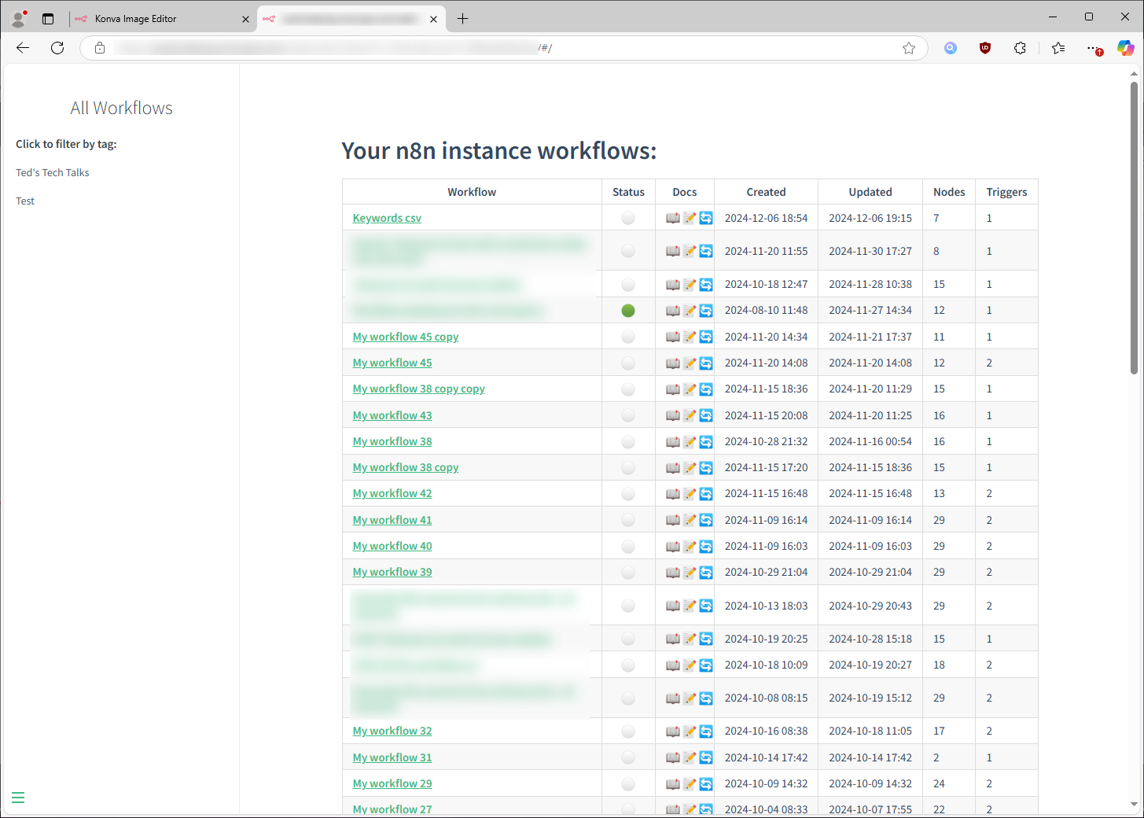Image resolution: width=1144 pixels, height=818 pixels.
Task: Click the Nodes column header
Action: (x=949, y=192)
